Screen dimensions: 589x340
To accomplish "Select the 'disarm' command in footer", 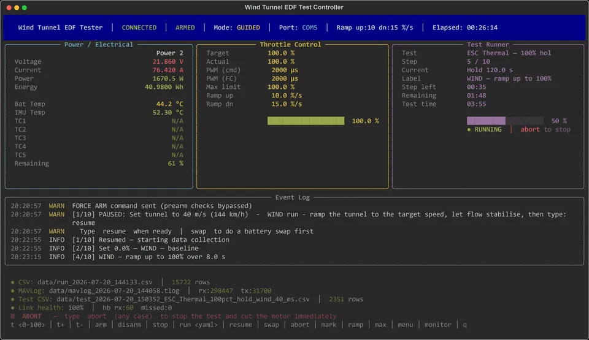I will click(x=129, y=325).
